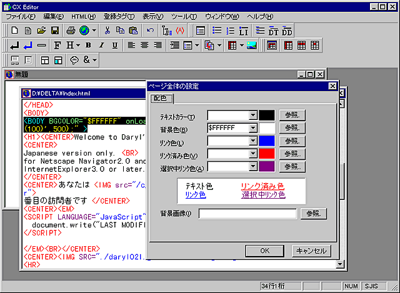Open the ヘルプ menu
Image resolution: width=400 pixels, height=293 pixels.
tap(260, 17)
